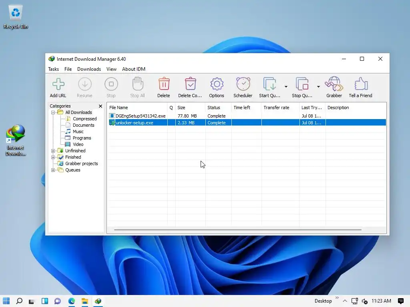Sort by Transfer rate column header

280,108
